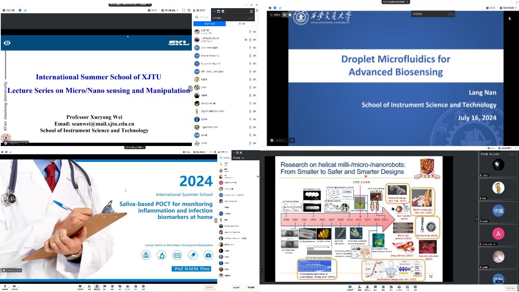The height and width of the screenshot is (292, 519).
Task: Toggle the camera in the bottom-left meeting toolbar
Action: pos(14,287)
